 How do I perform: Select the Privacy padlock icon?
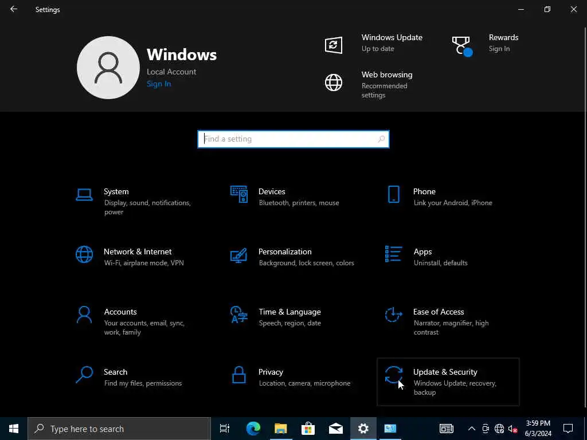(x=239, y=375)
